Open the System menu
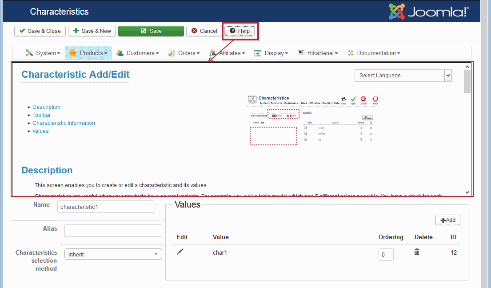This screenshot has width=491, height=288. coord(43,53)
